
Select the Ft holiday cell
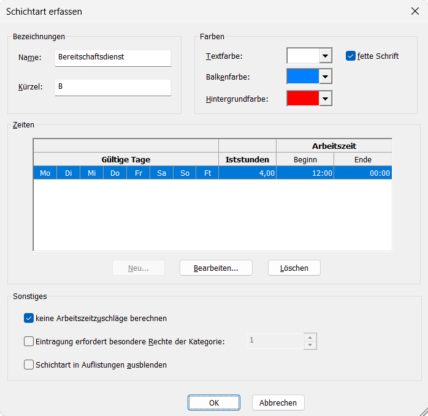coord(207,173)
